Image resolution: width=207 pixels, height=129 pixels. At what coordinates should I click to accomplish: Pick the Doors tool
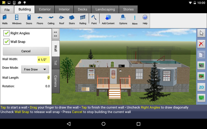pyautogui.click(x=29, y=20)
